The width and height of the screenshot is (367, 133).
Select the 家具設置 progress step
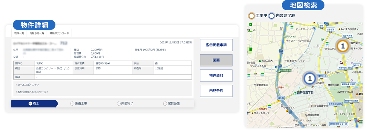pyautogui.click(x=171, y=104)
